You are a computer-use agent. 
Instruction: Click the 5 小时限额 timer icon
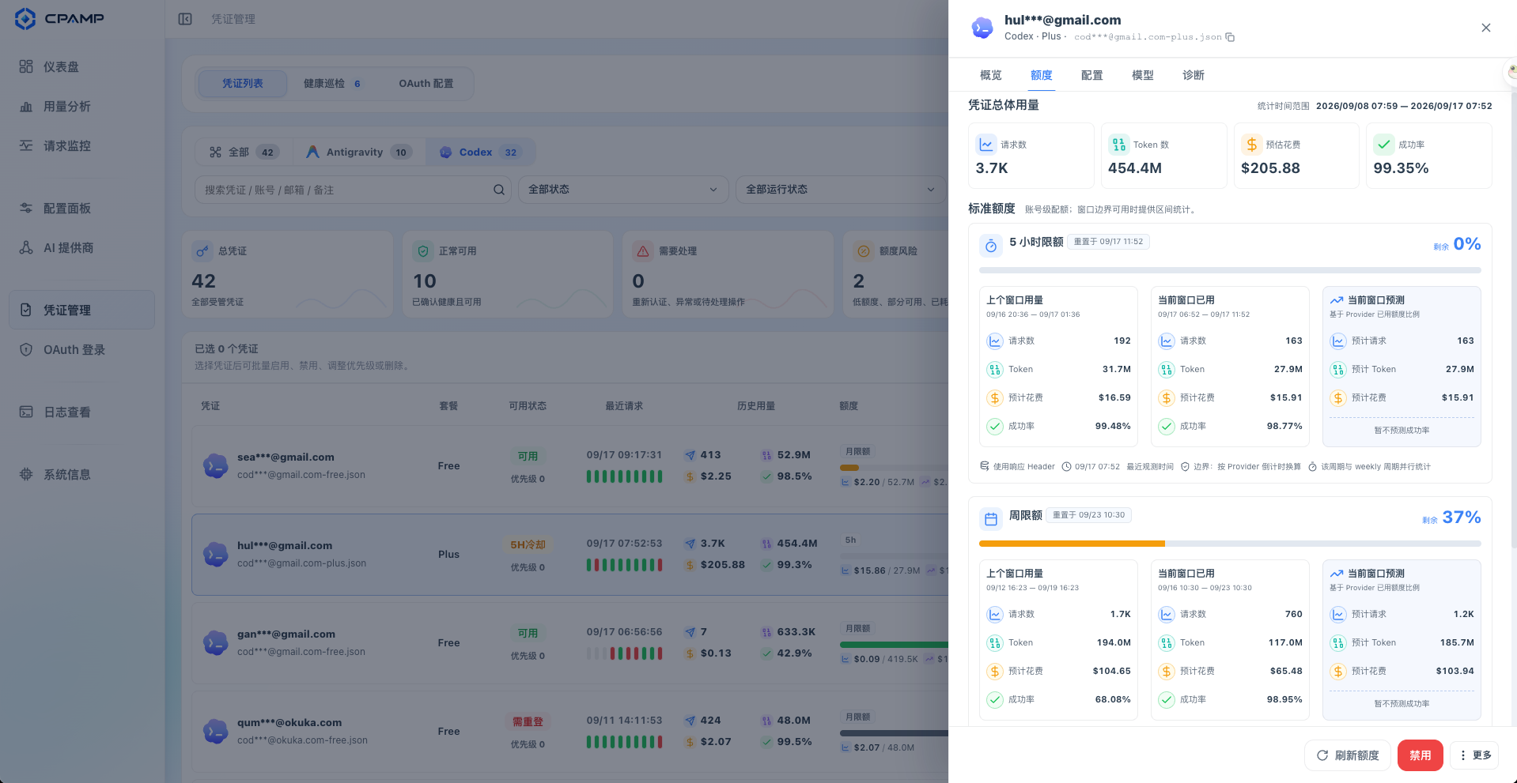[991, 246]
